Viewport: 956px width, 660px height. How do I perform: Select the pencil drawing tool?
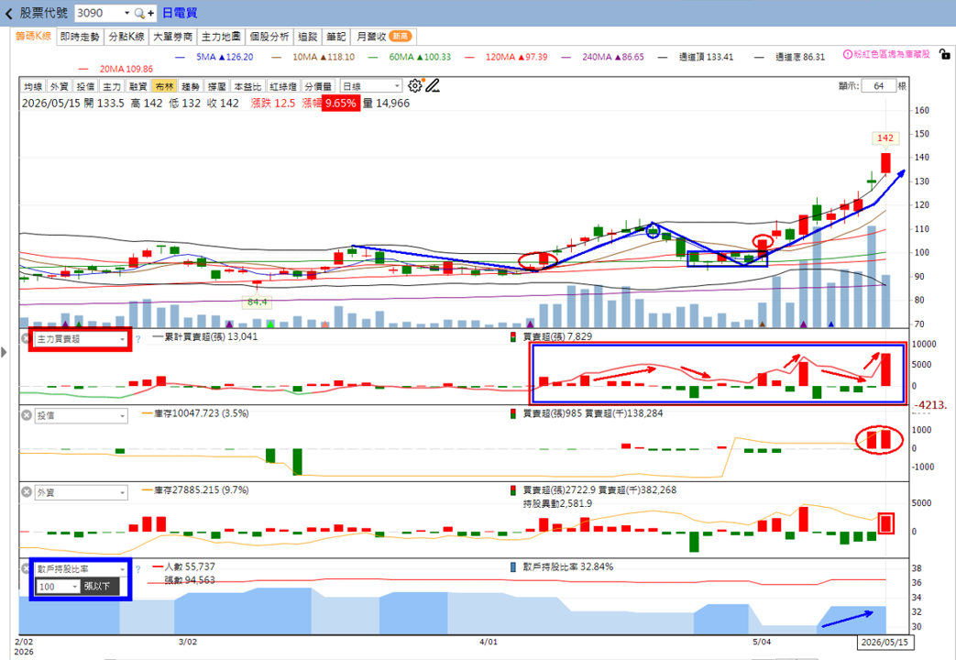[433, 86]
